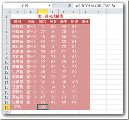Click the 地理 header cell
The image size is (129, 120).
pyautogui.click(x=74, y=22)
